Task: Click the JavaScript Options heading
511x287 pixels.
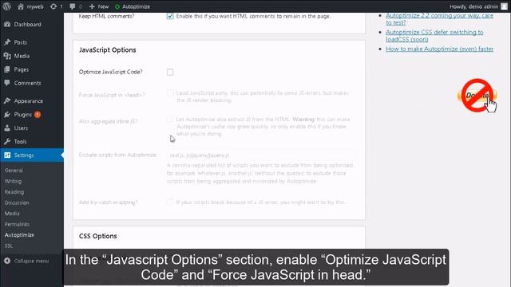Action: (x=108, y=49)
